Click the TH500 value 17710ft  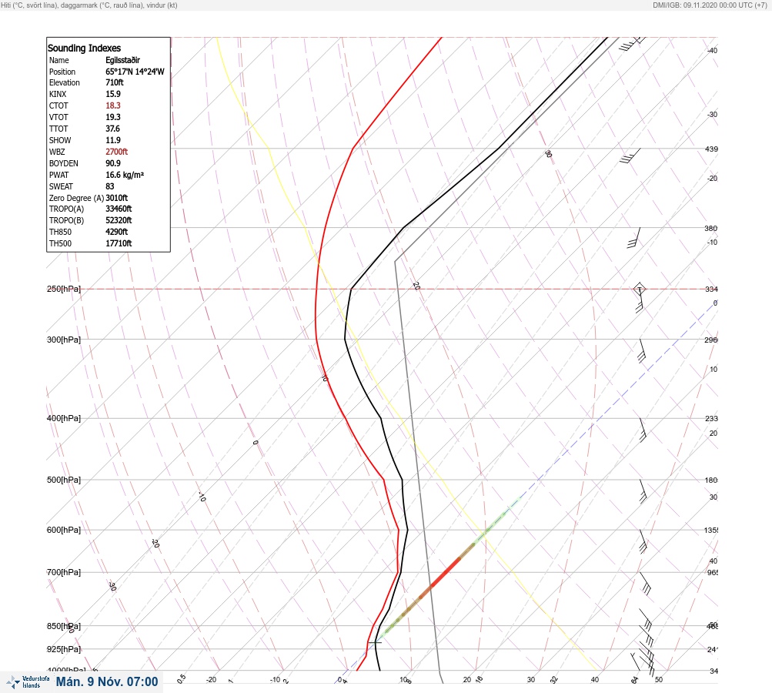(119, 243)
